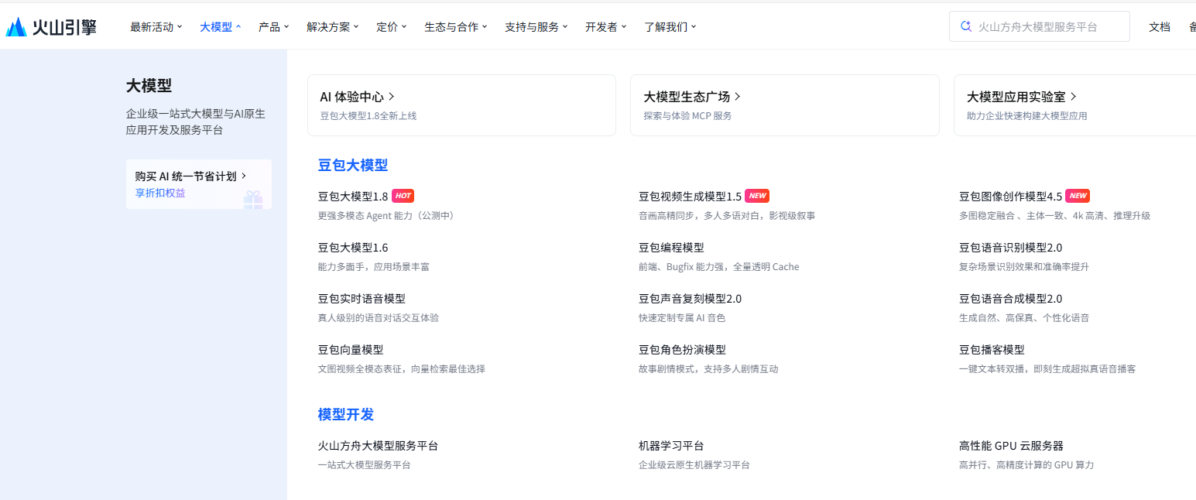Click the 豆包大模型 section heading
Screen dimensions: 1196x500
[x=353, y=165]
